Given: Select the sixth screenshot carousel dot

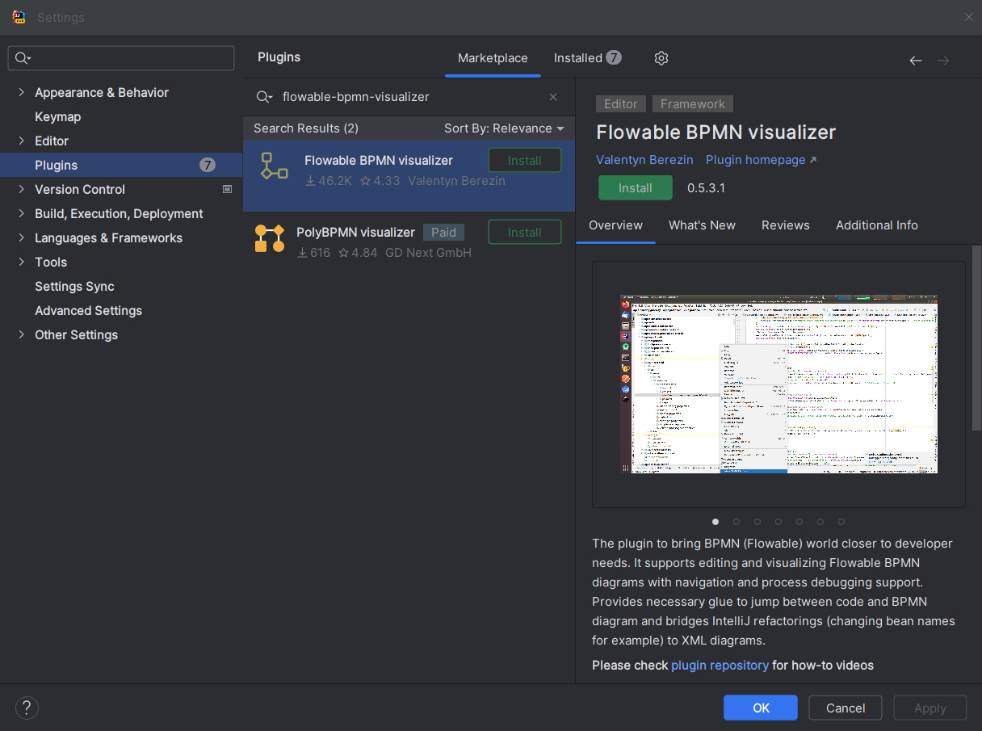Looking at the screenshot, I should coord(820,522).
